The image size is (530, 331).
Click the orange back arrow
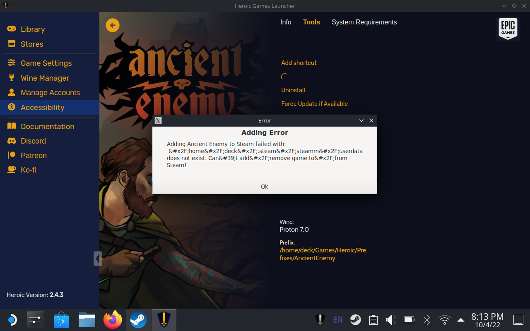click(112, 25)
